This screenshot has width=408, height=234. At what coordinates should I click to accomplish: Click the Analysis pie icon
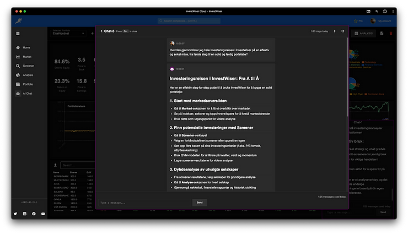tap(18, 75)
